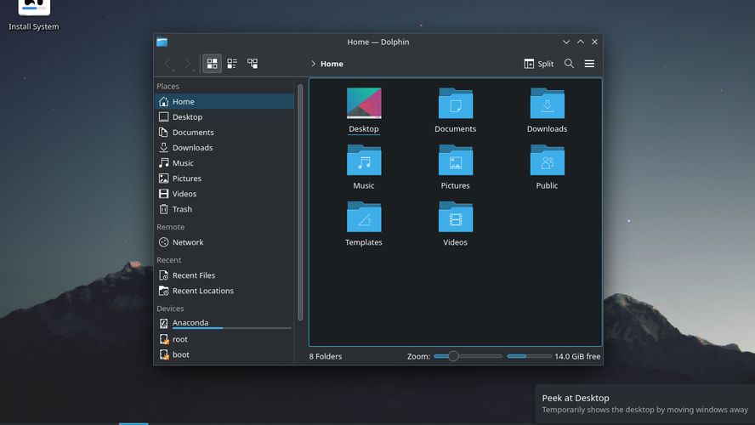Click the Remote section header
This screenshot has height=425, width=755.
point(170,227)
